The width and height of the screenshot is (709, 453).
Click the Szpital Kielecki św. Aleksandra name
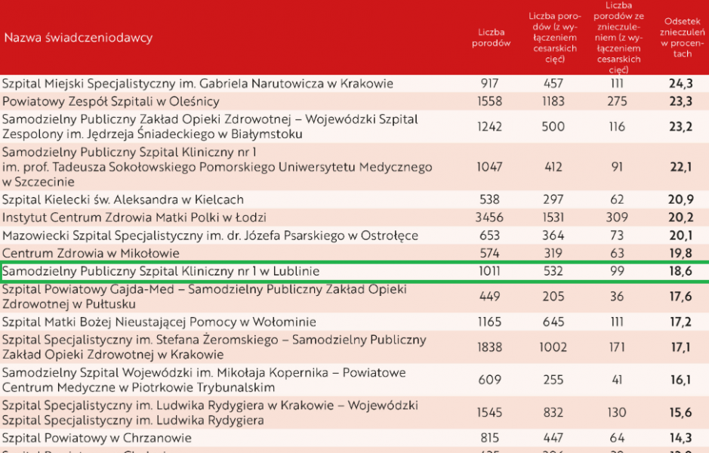pyautogui.click(x=123, y=200)
